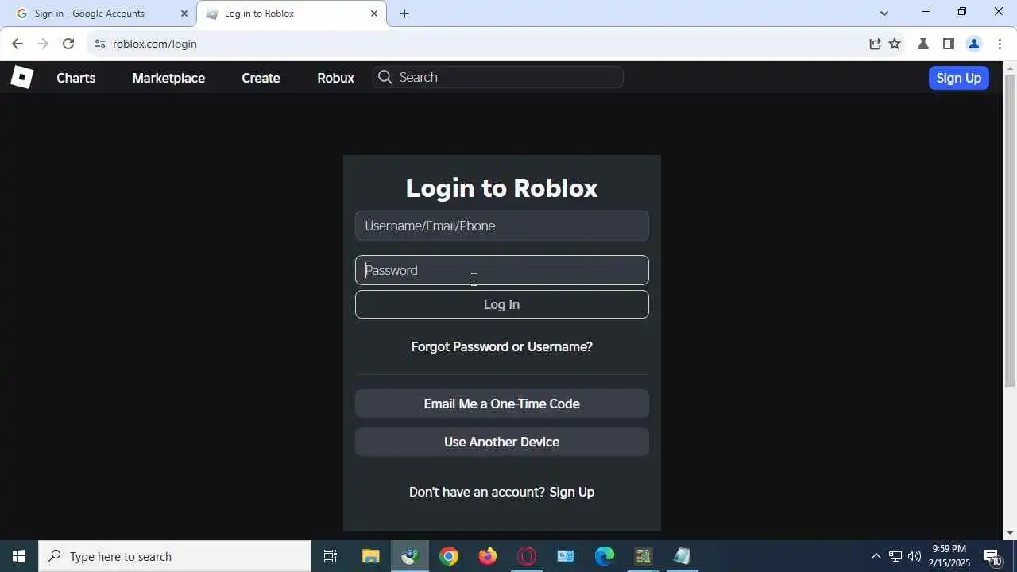The image size is (1017, 572).
Task: Select the Log in to Roblox tab
Action: pyautogui.click(x=291, y=14)
